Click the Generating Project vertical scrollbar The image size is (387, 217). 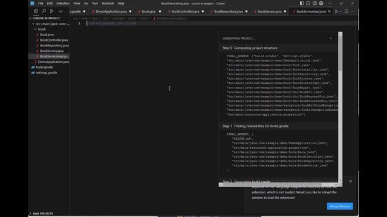point(340,54)
